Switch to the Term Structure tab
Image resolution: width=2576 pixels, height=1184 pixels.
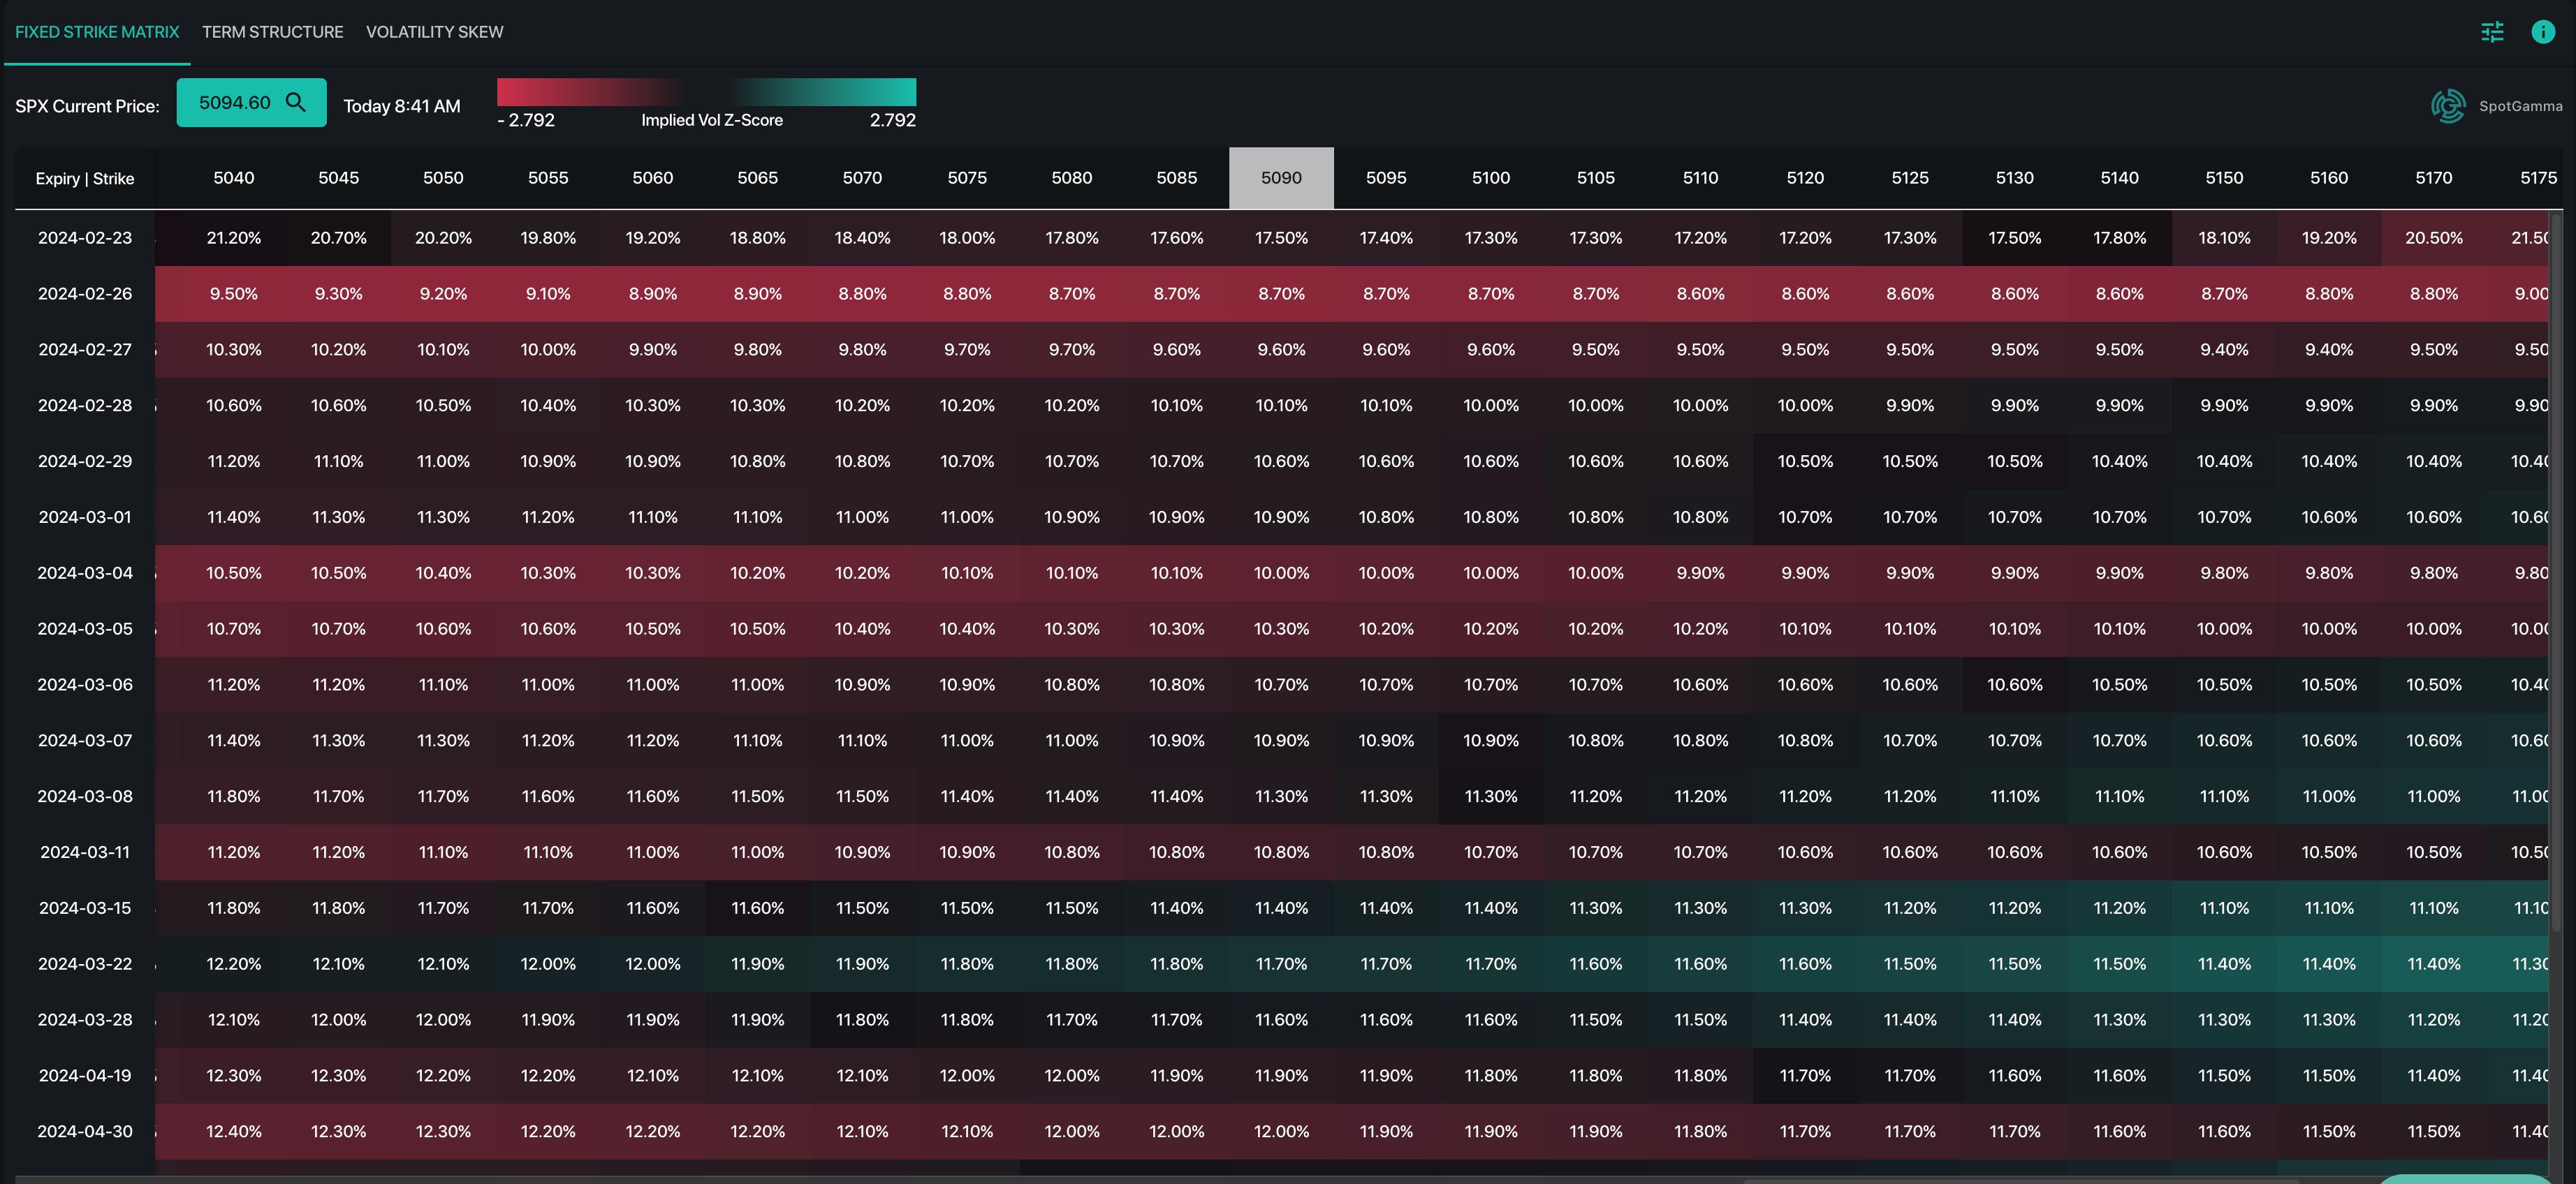(x=272, y=32)
